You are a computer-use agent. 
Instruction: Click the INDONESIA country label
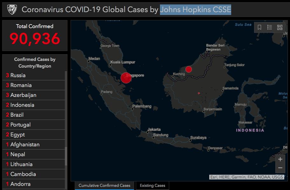pyautogui.click(x=250, y=130)
